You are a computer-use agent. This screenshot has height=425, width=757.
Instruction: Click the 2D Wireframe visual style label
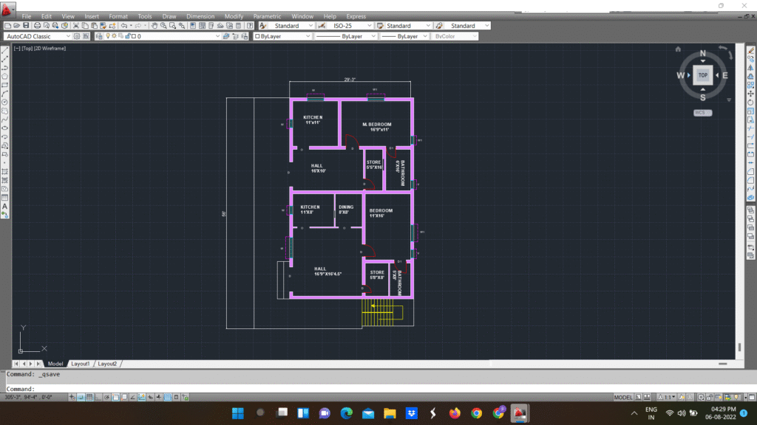pyautogui.click(x=50, y=48)
